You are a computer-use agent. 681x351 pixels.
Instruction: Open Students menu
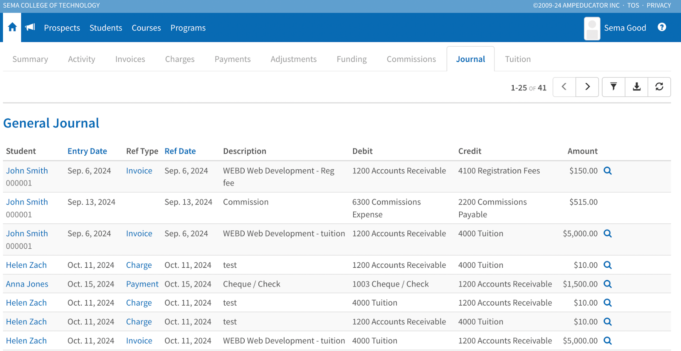[106, 28]
